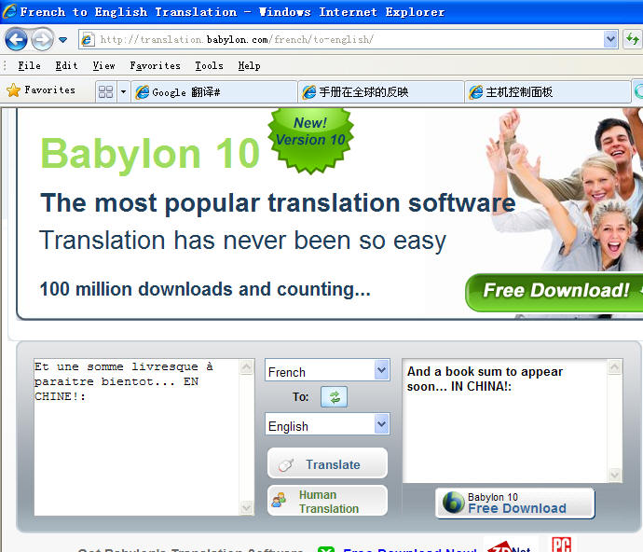Open the Help menu
The image size is (643, 552).
(249, 65)
